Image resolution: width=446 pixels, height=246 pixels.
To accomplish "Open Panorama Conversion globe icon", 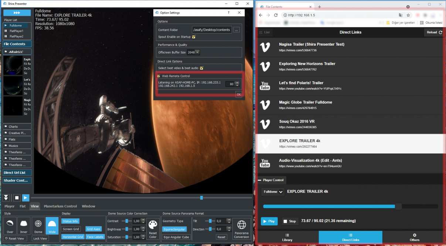I will [x=241, y=229].
